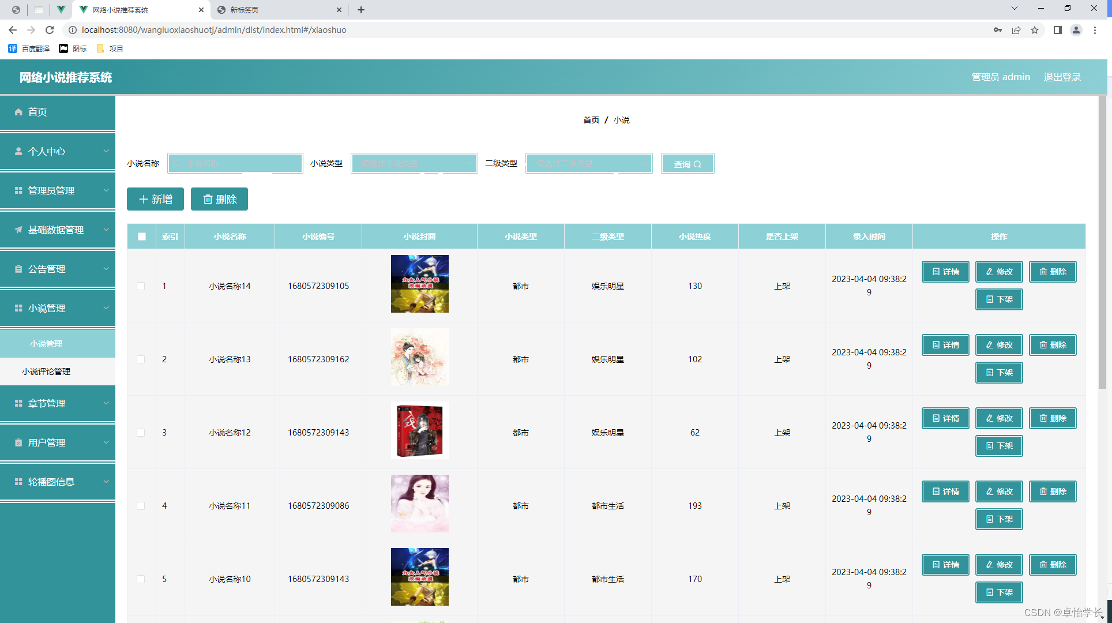Click the person icon beside 个人中心
The image size is (1112, 623).
pyautogui.click(x=18, y=151)
